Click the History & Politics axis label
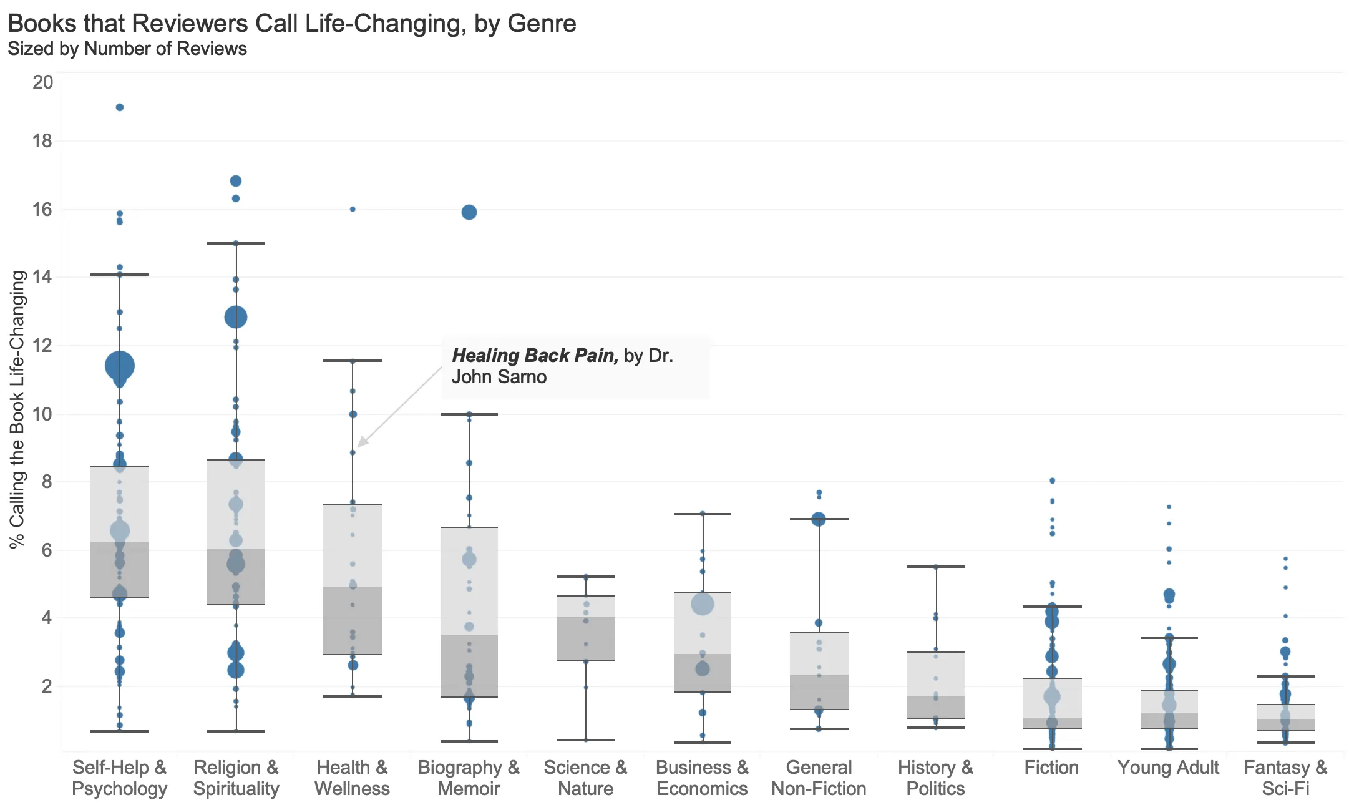The image size is (1349, 810). (935, 778)
